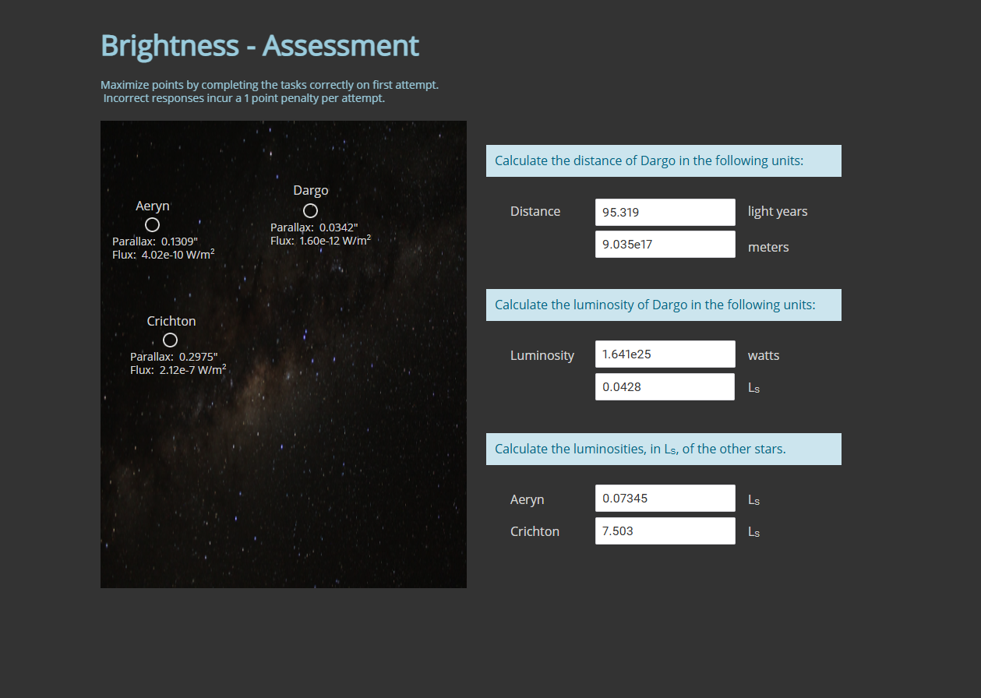Viewport: 981px width, 698px height.
Task: Click the distance of Dargo section header
Action: click(663, 160)
